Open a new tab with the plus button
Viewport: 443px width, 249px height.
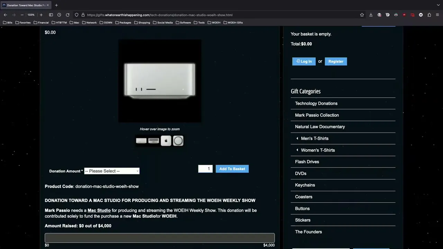(x=56, y=5)
